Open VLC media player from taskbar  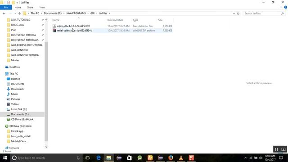pyautogui.click(x=181, y=158)
